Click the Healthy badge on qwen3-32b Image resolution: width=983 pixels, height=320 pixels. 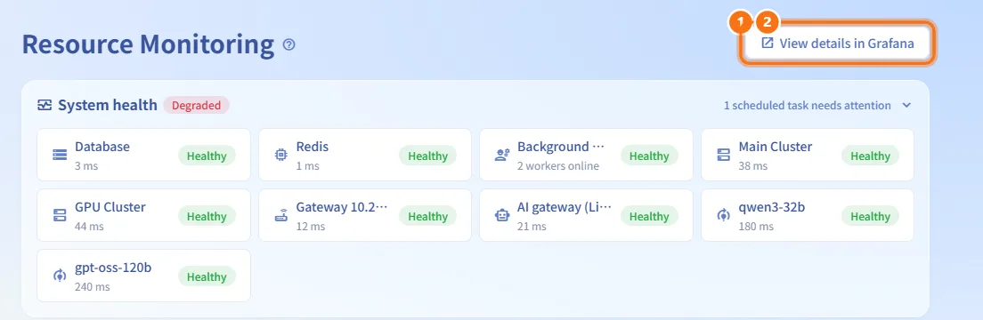tap(870, 216)
